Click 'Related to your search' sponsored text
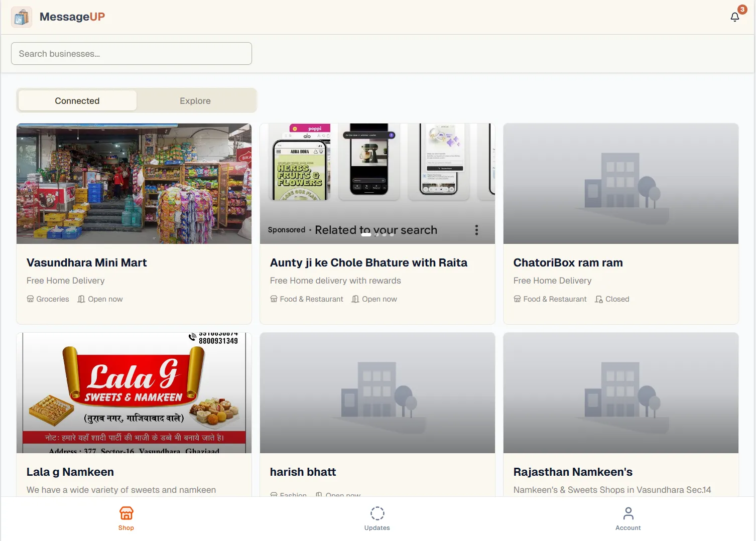The width and height of the screenshot is (756, 541). [x=376, y=230]
